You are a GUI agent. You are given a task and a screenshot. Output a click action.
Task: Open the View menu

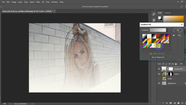48,2
